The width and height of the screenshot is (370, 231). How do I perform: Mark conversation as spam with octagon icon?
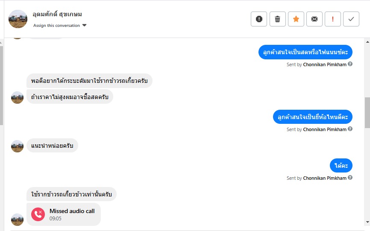259,19
